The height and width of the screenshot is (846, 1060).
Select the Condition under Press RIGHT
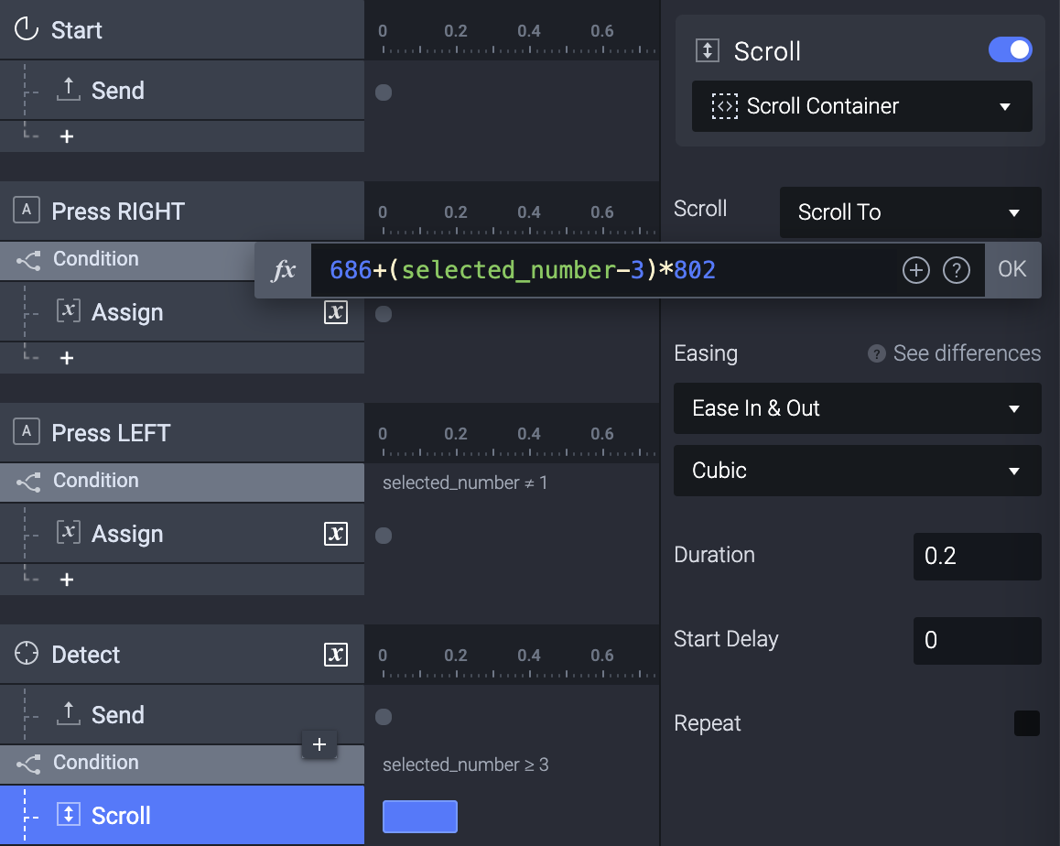coord(127,260)
